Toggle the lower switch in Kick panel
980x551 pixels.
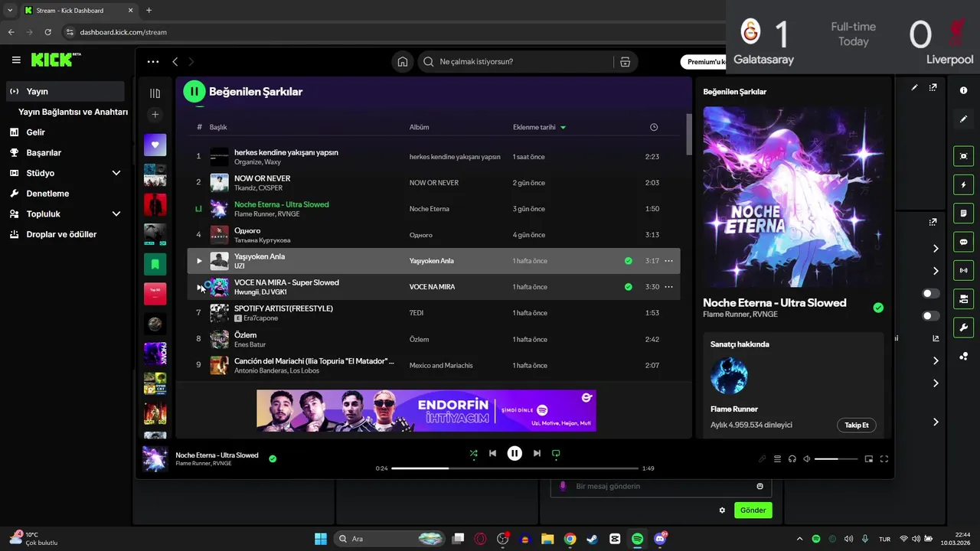point(931,315)
